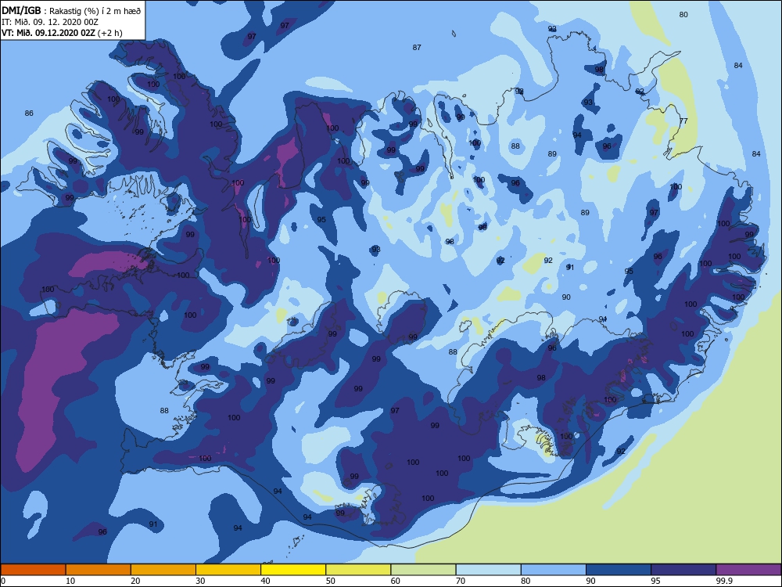The image size is (782, 587).
Task: Select the pale yellow 50–60 legend swatch
Action: tap(358, 570)
